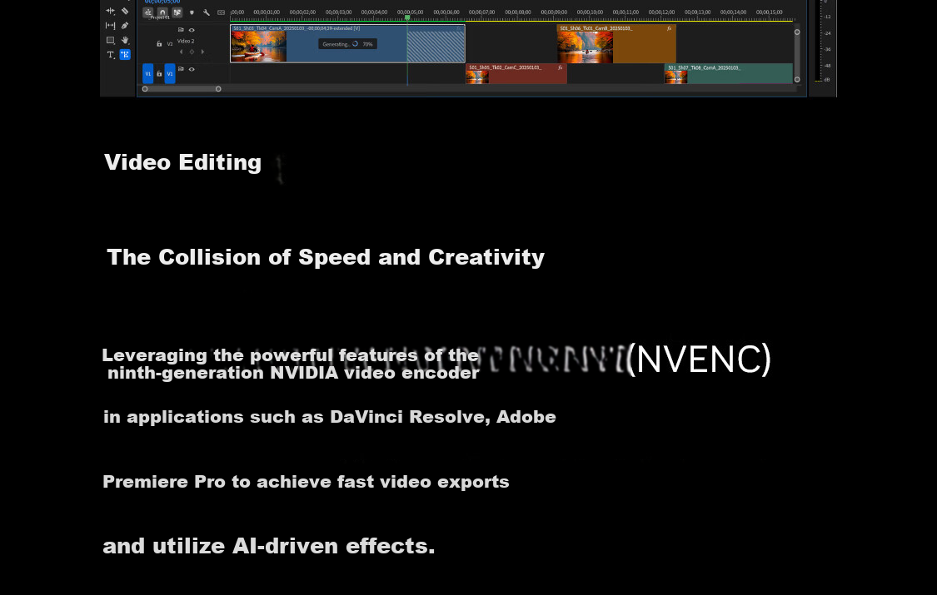Viewport: 937px width, 595px height.
Task: Lock the Video 2 track
Action: (x=159, y=43)
